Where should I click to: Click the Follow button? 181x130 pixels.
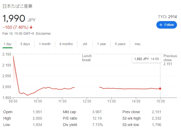coord(167,25)
